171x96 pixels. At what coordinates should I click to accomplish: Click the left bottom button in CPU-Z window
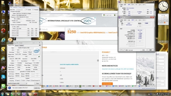click(x=143, y=50)
